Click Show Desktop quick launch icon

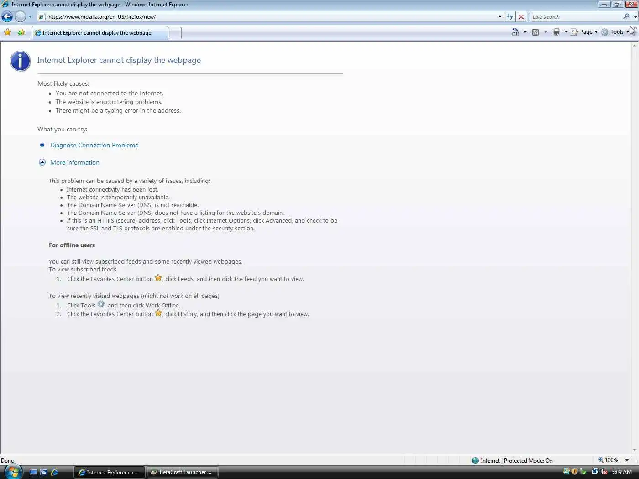(33, 472)
